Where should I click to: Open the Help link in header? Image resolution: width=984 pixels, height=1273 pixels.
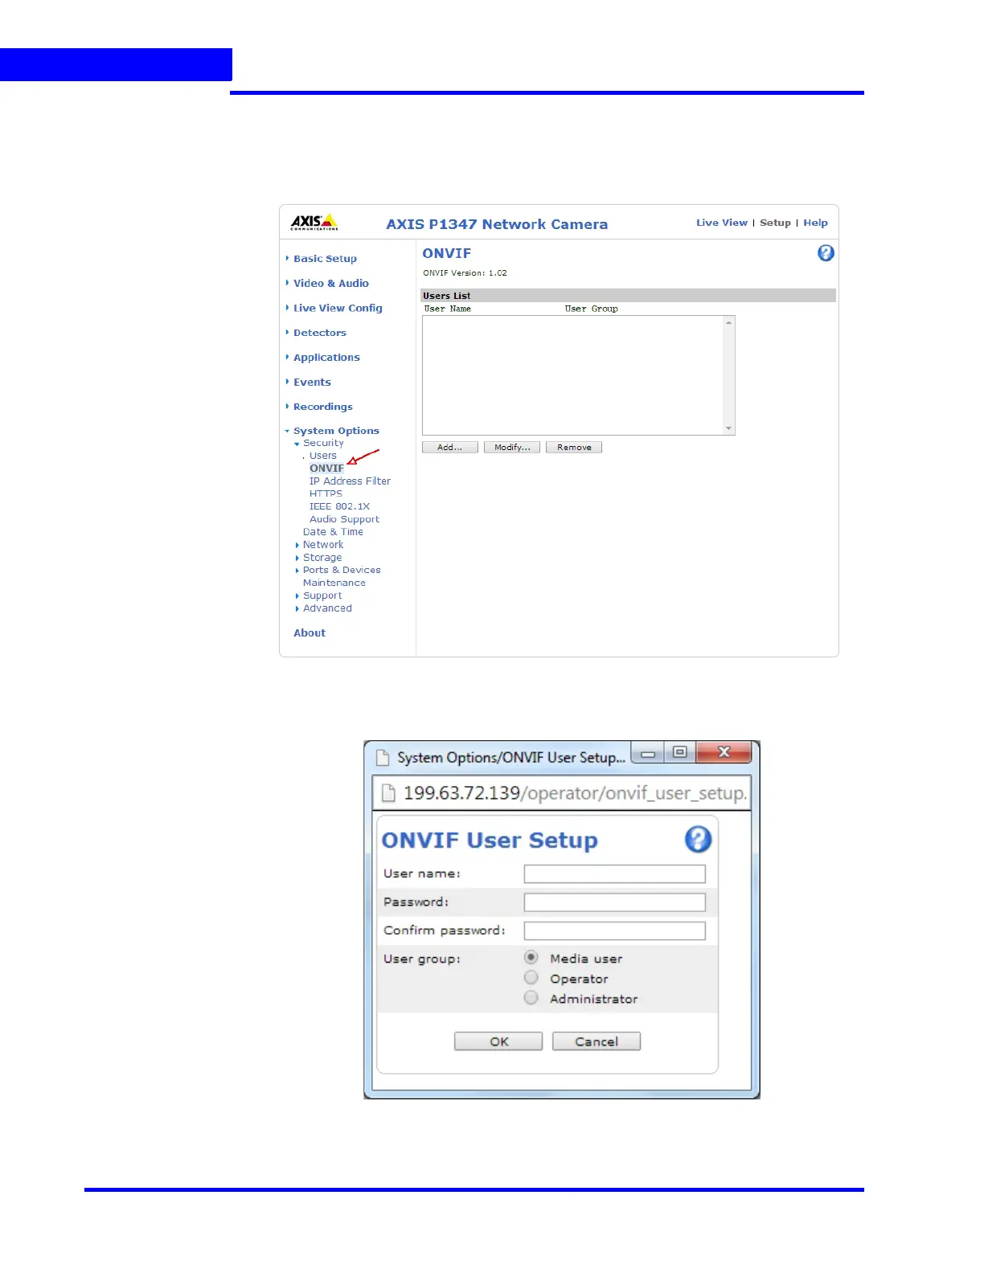coord(815,223)
